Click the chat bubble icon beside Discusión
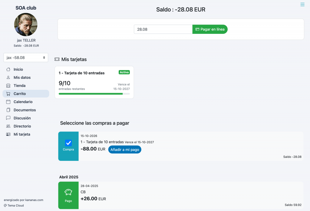 [x=8, y=118]
